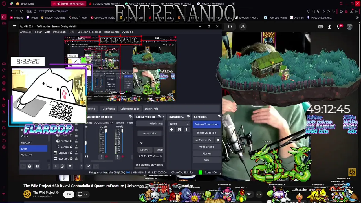Join The Wild Project channel

(x=69, y=194)
